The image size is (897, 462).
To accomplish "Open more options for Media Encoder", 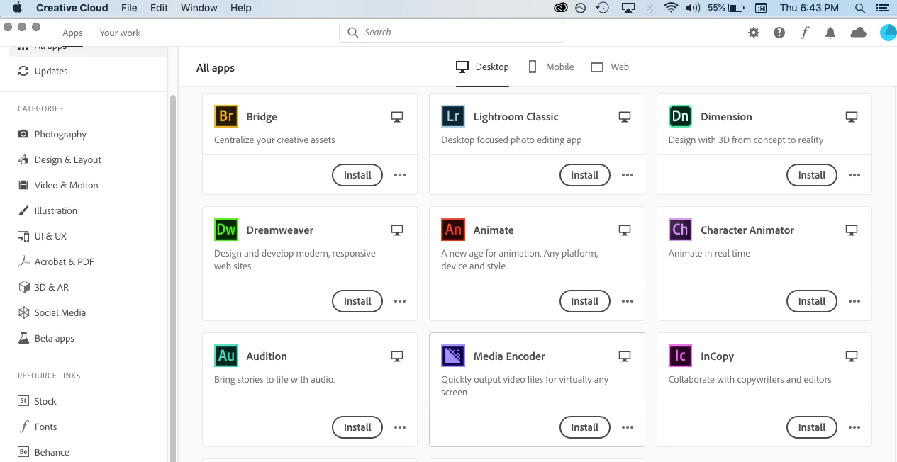I will point(628,427).
